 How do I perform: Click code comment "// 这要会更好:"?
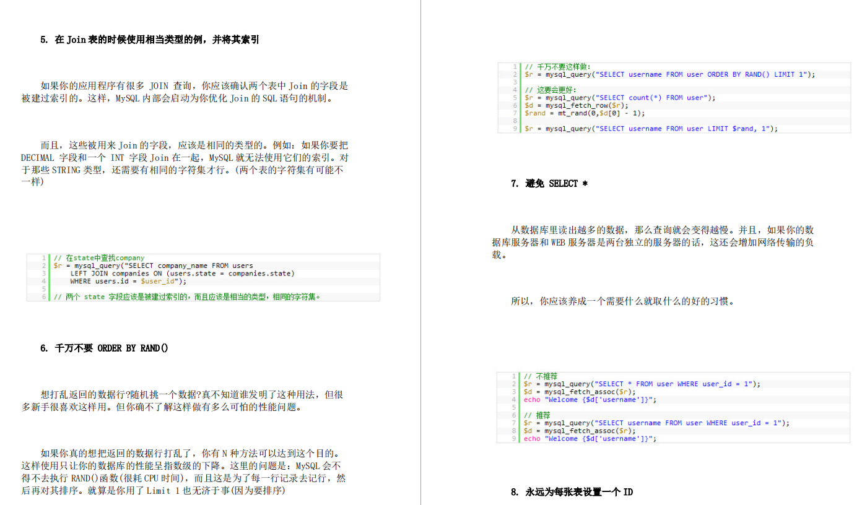tap(551, 90)
